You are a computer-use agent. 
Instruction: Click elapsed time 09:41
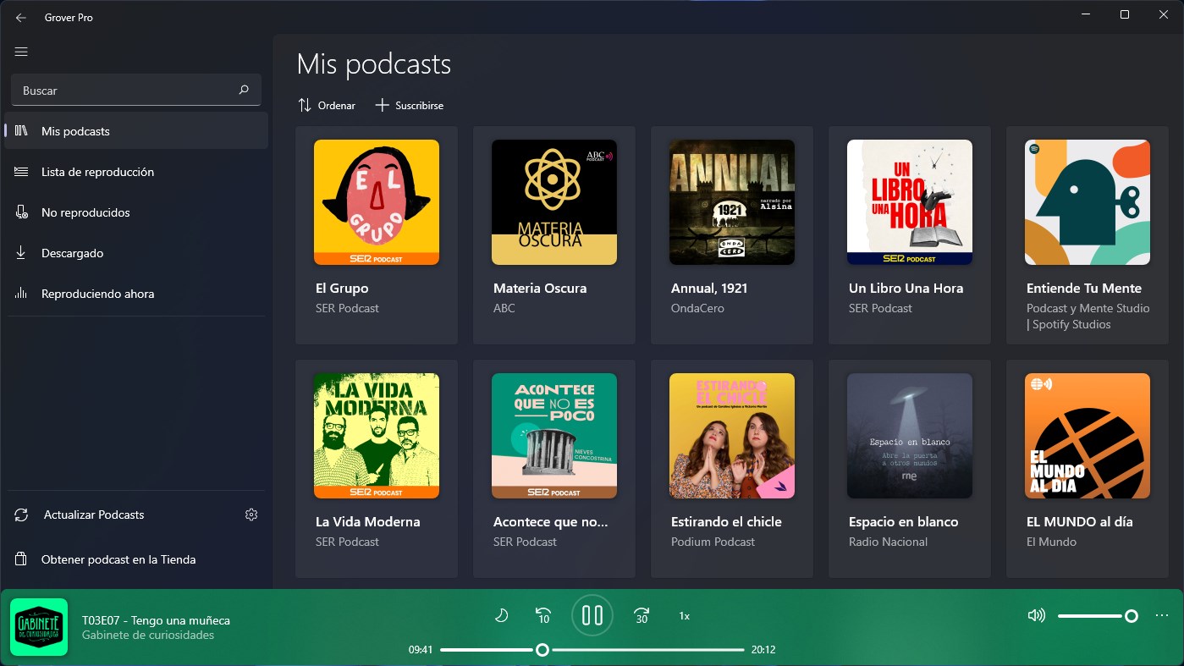[421, 650]
